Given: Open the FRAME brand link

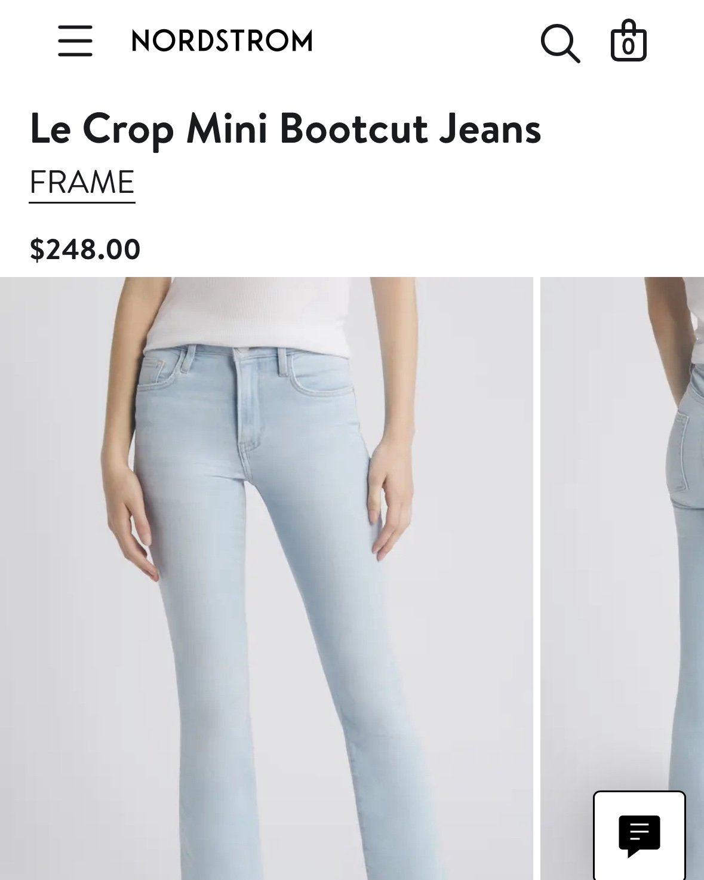Looking at the screenshot, I should tap(82, 183).
